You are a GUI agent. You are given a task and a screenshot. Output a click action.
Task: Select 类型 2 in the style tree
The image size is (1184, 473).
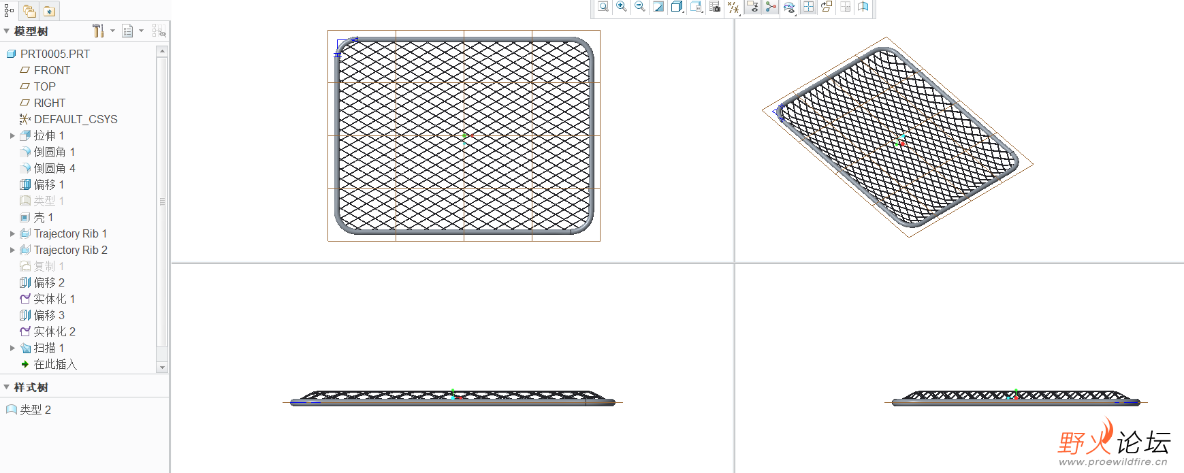click(35, 410)
